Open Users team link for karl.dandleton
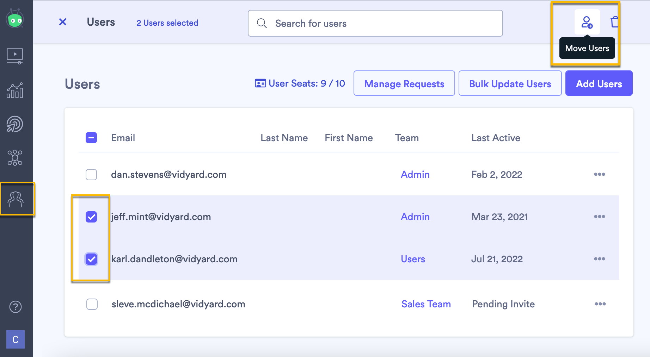Image resolution: width=650 pixels, height=357 pixels. [413, 259]
